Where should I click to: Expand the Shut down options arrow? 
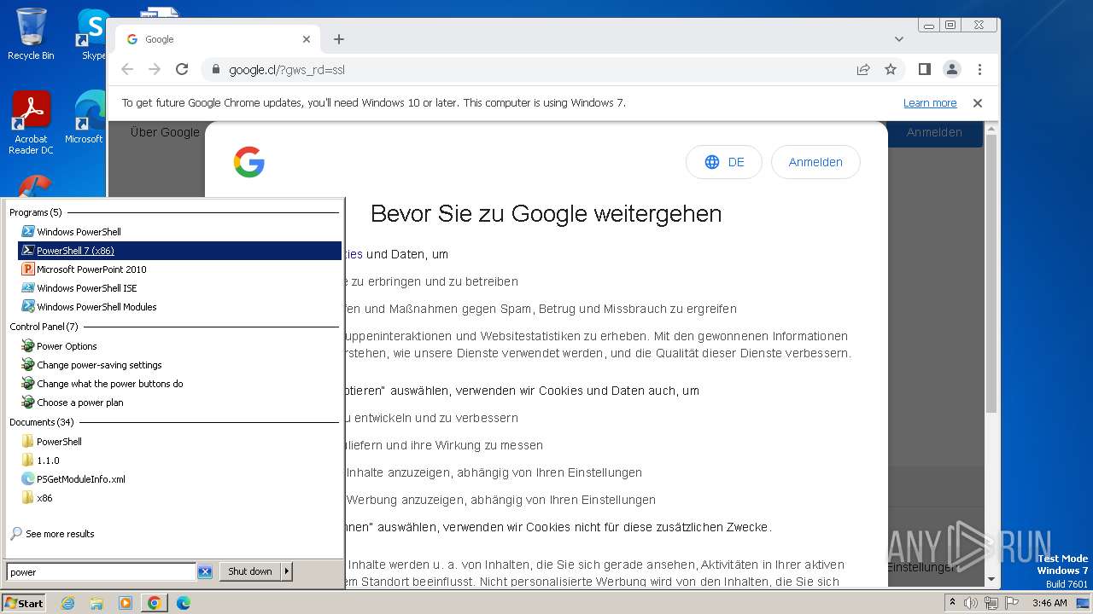[287, 571]
